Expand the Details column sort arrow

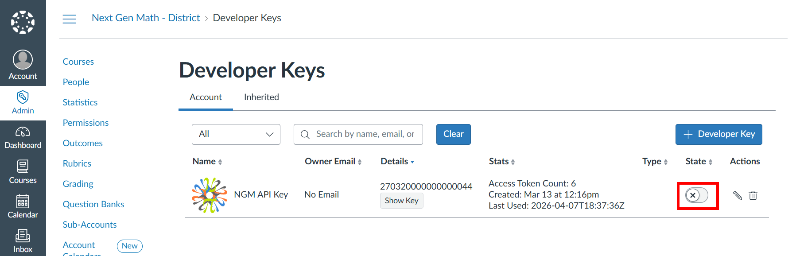click(x=412, y=162)
